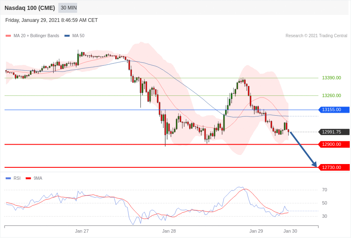
Task: Click the Research © 2021 Trading Central credit
Action: click(316, 36)
